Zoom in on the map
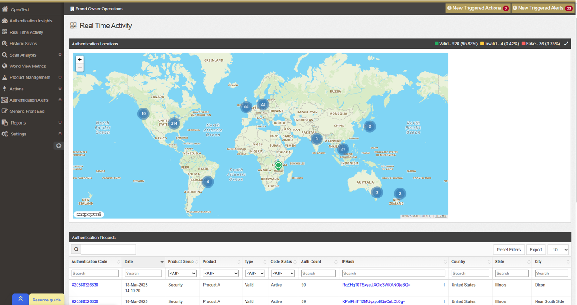Screen dimensions: 577x305 pyautogui.click(x=80, y=59)
